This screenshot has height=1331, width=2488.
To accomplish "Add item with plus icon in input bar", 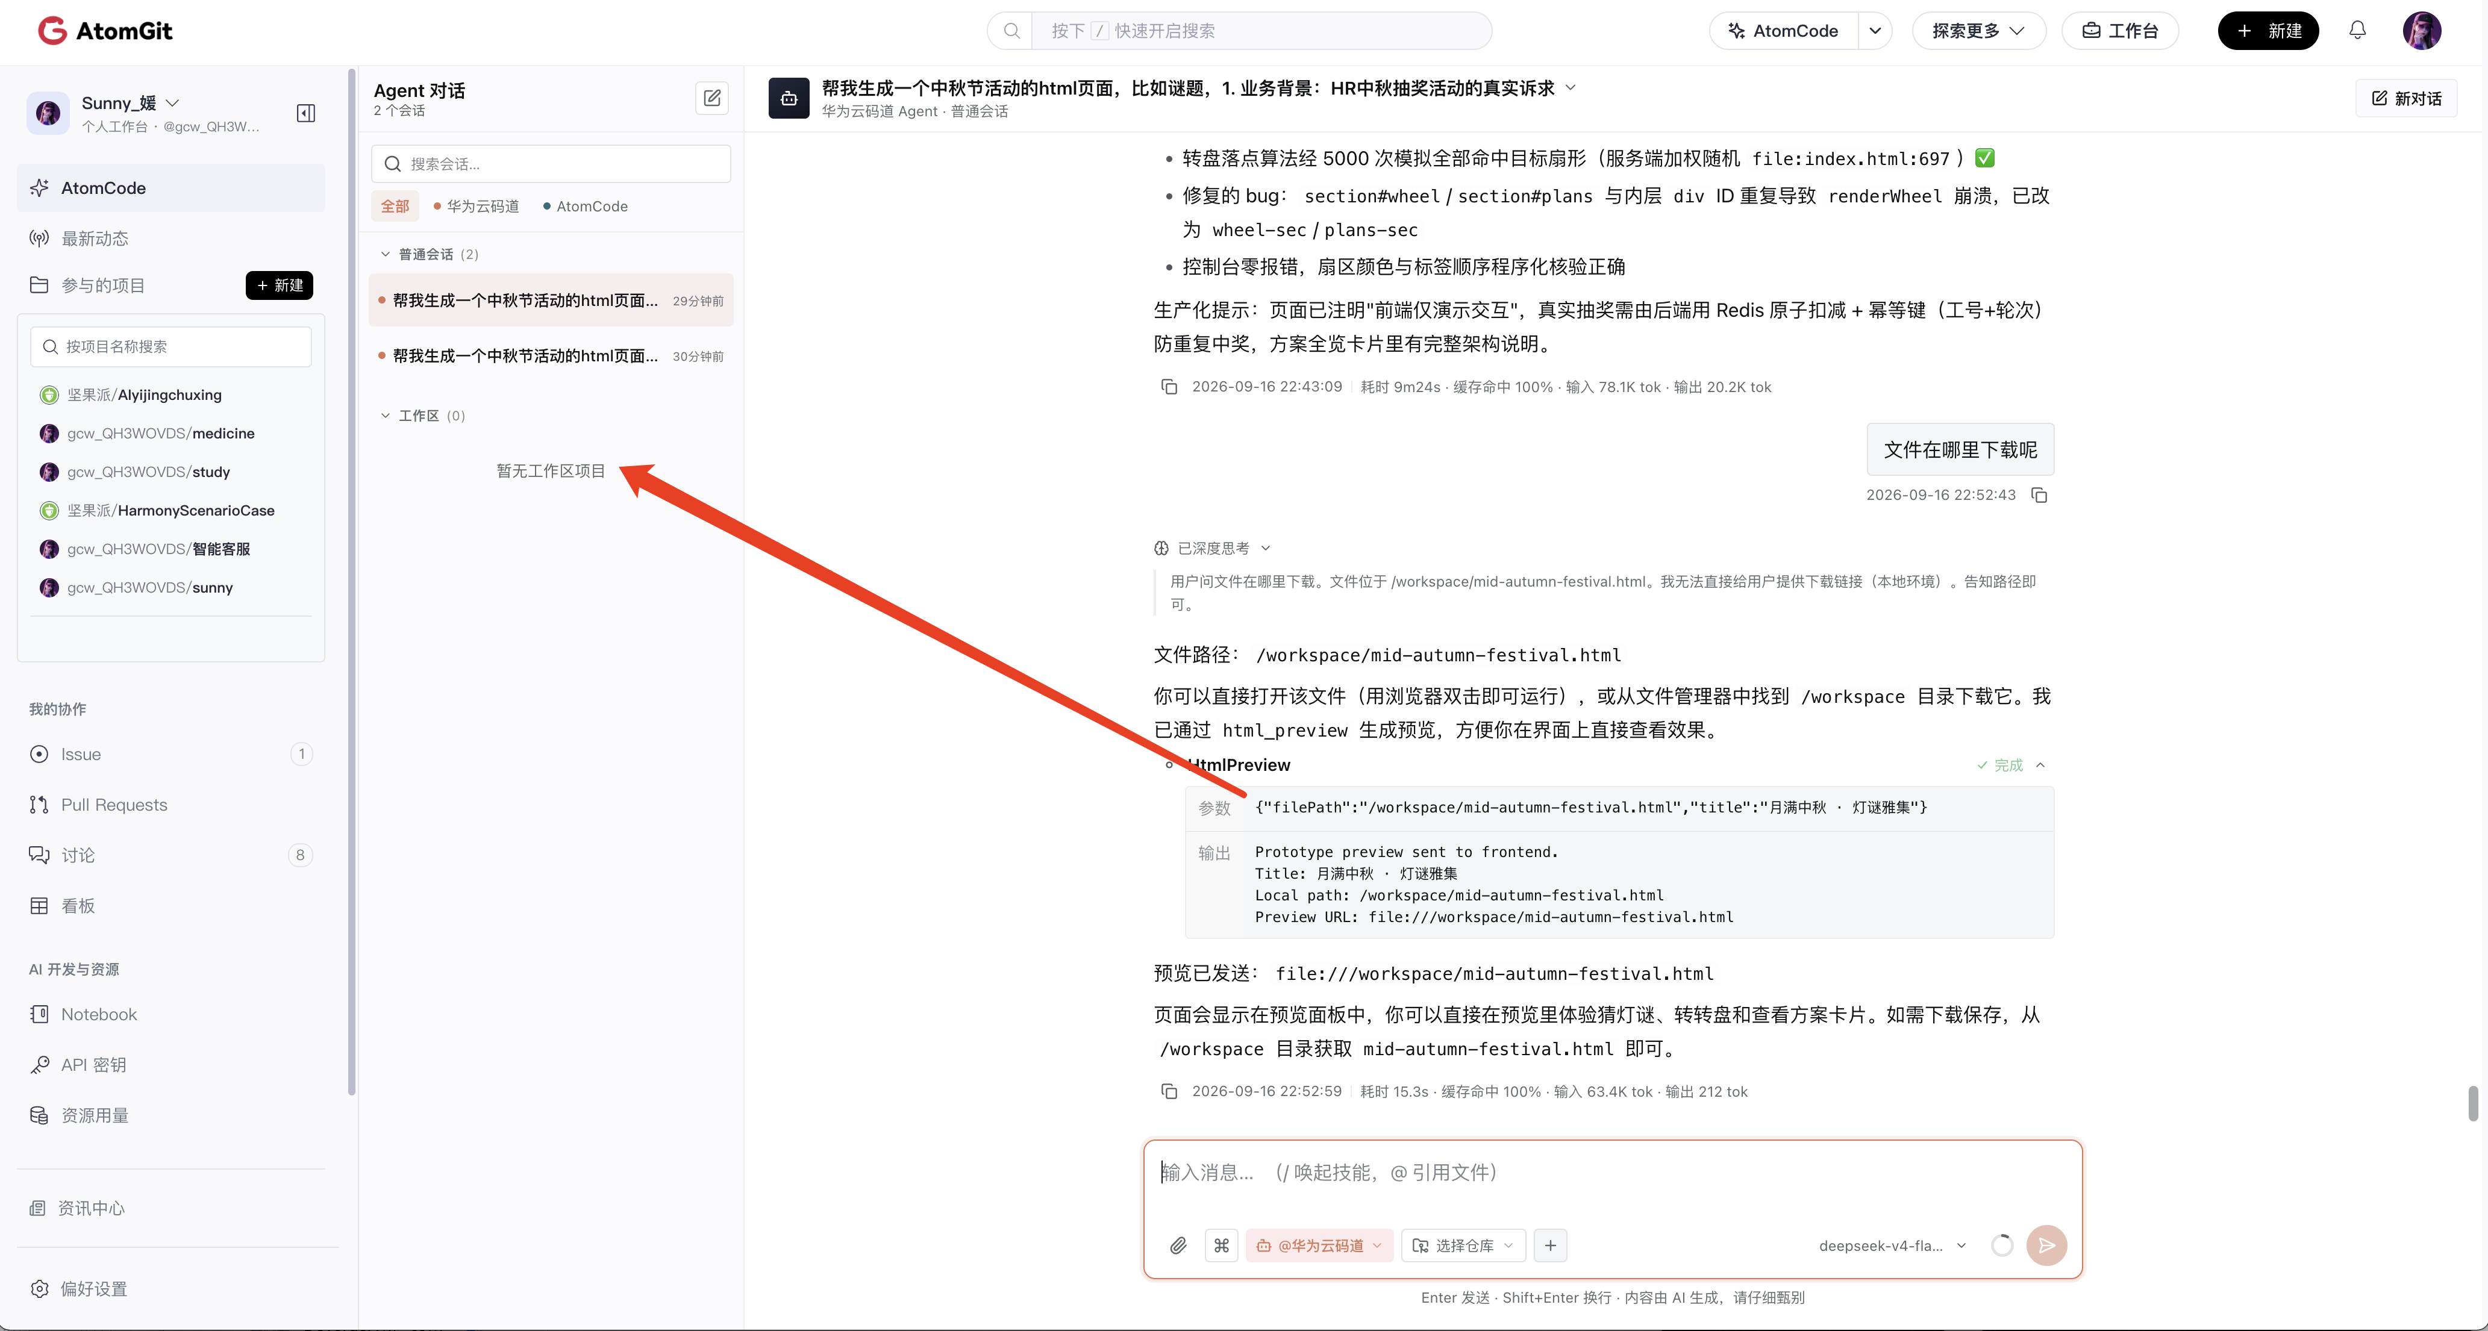I will coord(1549,1245).
